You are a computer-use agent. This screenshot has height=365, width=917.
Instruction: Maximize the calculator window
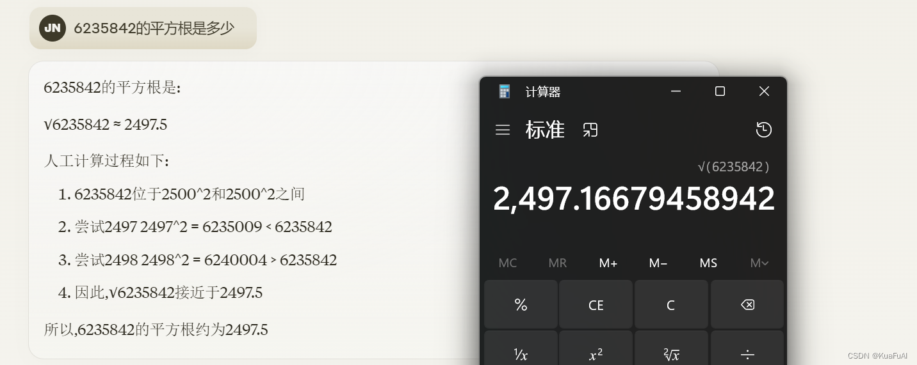point(720,91)
